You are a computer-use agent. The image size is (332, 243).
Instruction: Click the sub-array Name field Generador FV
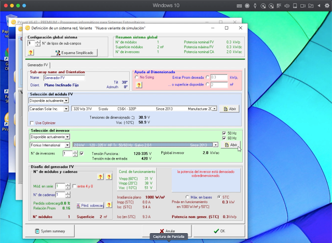tap(64, 78)
